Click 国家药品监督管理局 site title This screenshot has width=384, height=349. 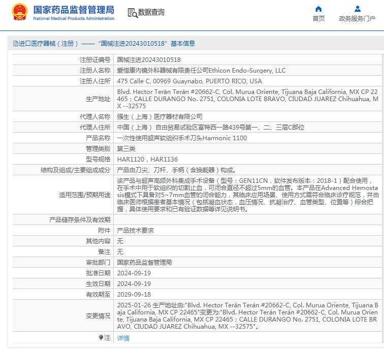tap(74, 10)
